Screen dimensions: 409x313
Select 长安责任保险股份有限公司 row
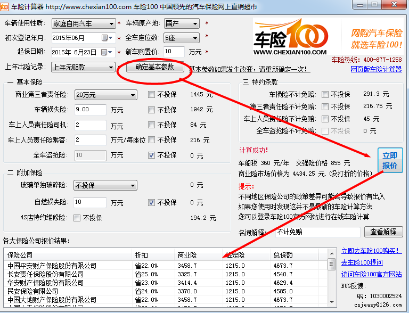(166, 274)
